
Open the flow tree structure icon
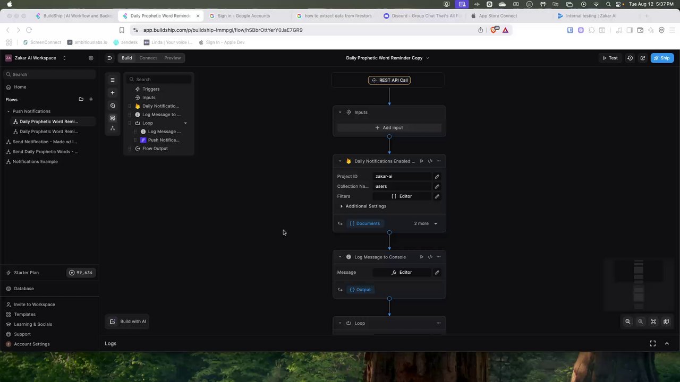[113, 128]
